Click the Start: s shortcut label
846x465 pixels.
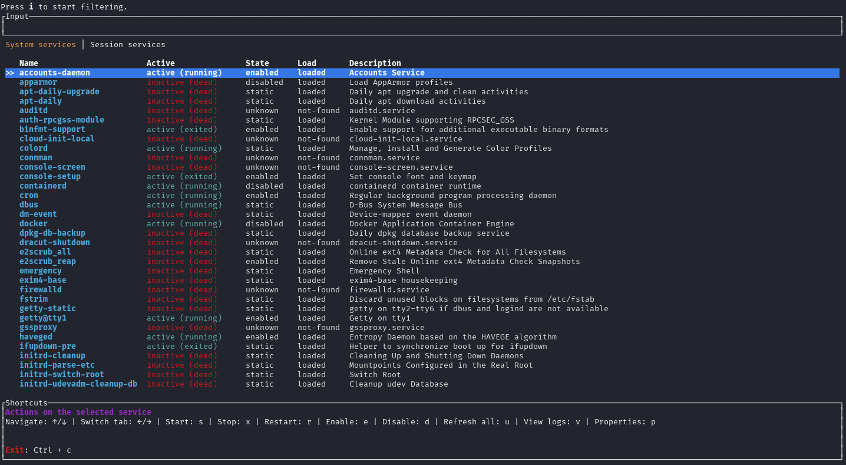184,421
